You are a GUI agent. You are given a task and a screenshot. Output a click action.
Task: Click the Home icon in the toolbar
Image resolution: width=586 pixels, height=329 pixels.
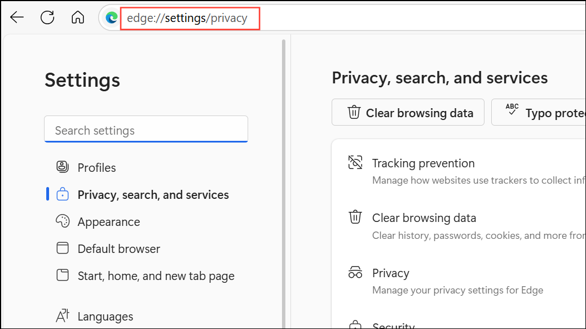[x=78, y=17]
